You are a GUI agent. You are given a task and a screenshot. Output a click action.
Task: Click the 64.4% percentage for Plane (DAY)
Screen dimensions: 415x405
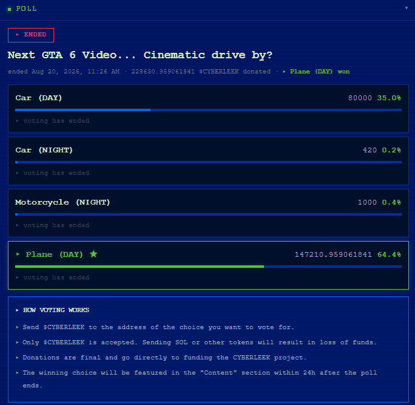point(389,254)
